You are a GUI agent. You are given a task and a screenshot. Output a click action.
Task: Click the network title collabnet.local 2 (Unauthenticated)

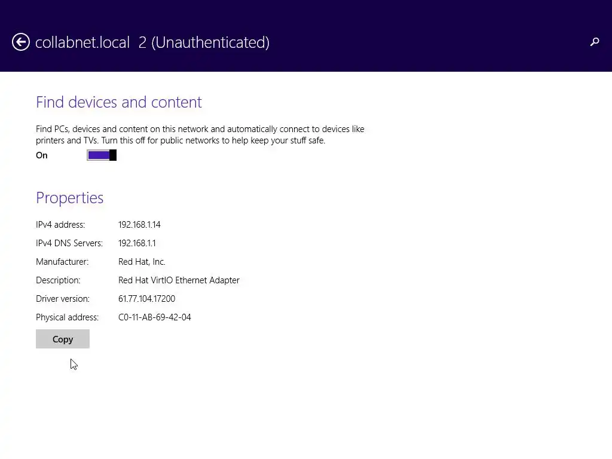(152, 42)
